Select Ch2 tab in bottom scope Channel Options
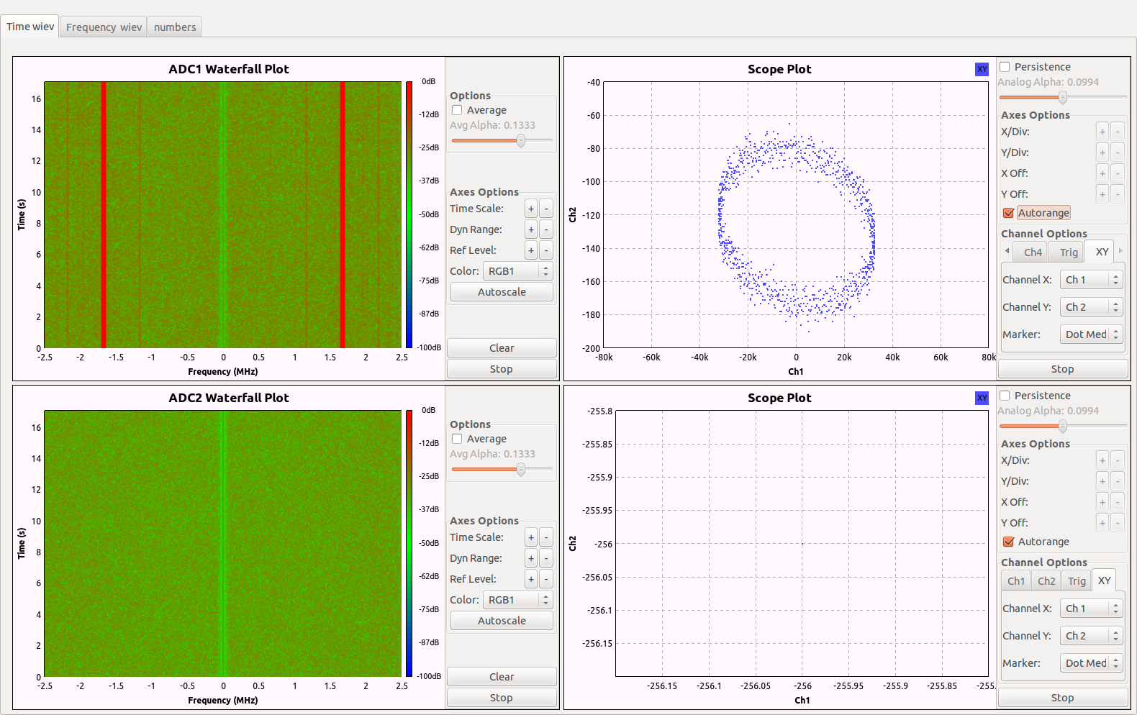The height and width of the screenshot is (715, 1137). 1046,581
